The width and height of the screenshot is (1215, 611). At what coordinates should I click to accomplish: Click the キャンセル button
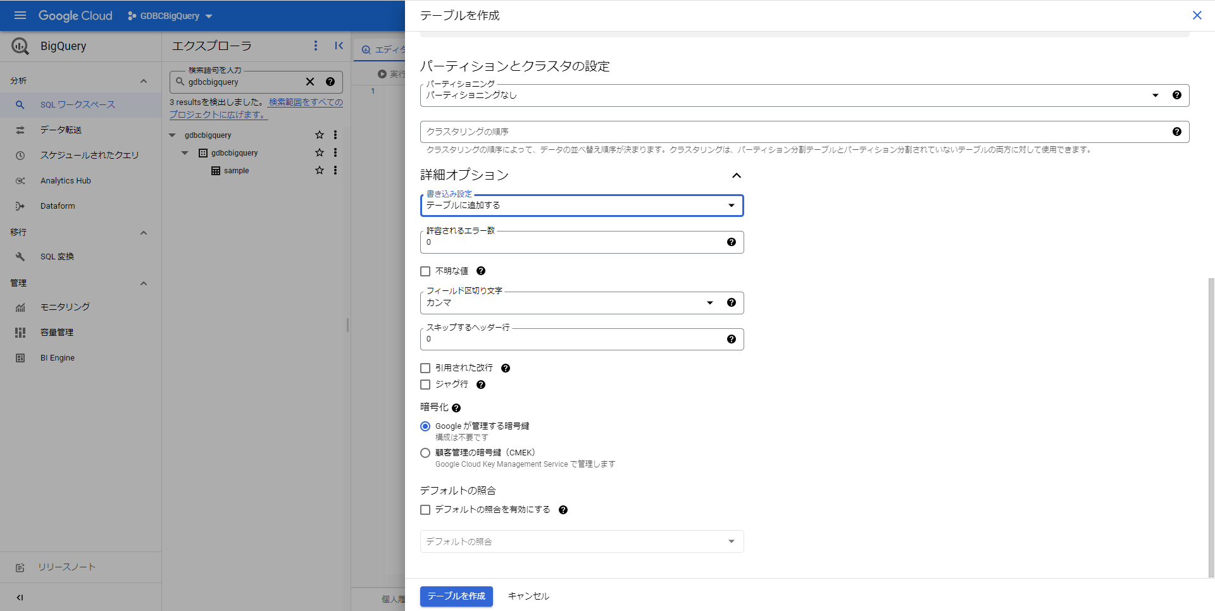(528, 596)
